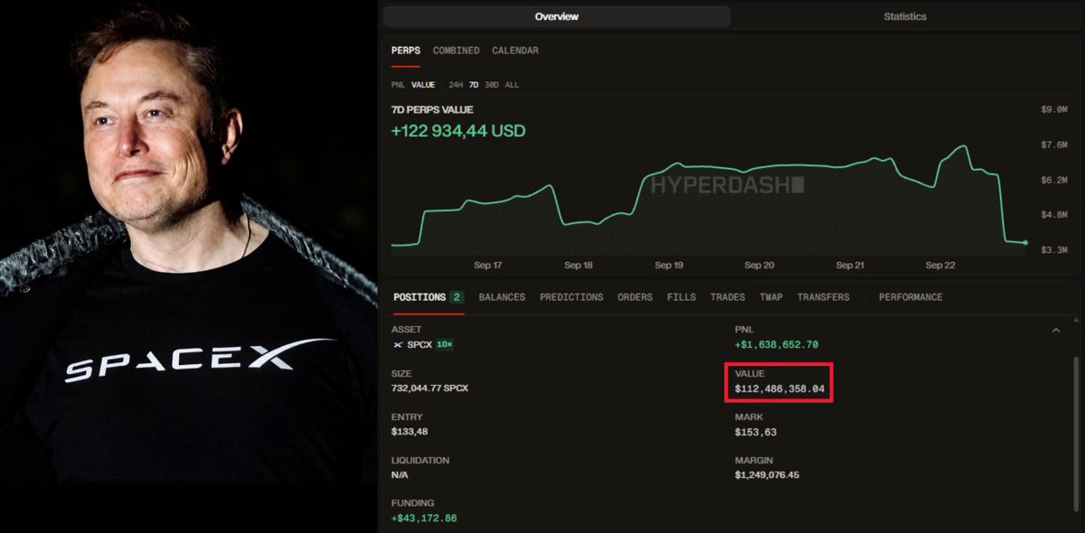The height and width of the screenshot is (533, 1085).
Task: Set chart range to 24H
Action: [457, 85]
